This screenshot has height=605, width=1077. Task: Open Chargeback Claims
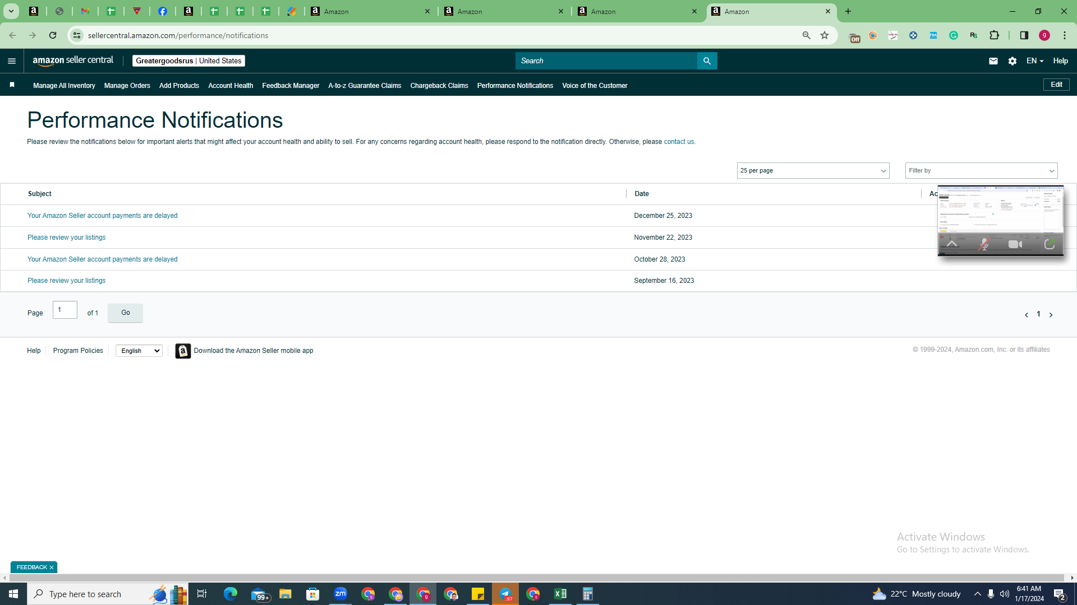click(x=439, y=86)
